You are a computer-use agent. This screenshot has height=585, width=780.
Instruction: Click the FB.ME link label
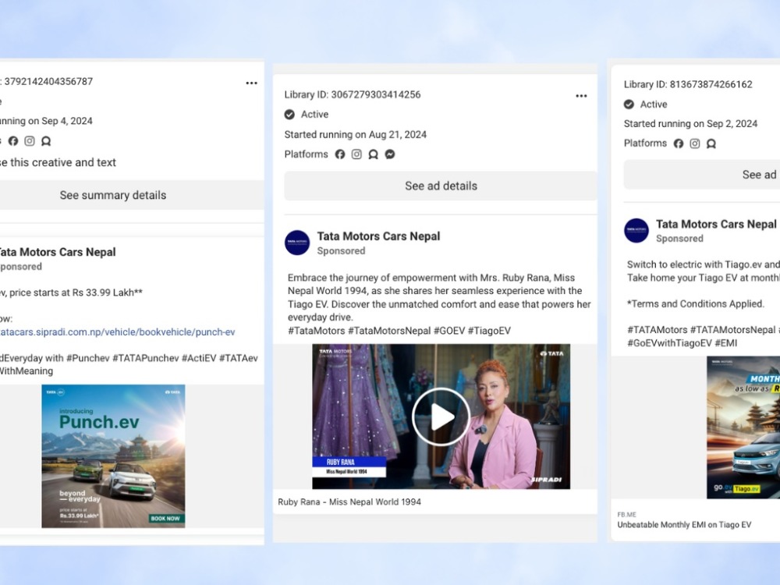click(x=627, y=514)
